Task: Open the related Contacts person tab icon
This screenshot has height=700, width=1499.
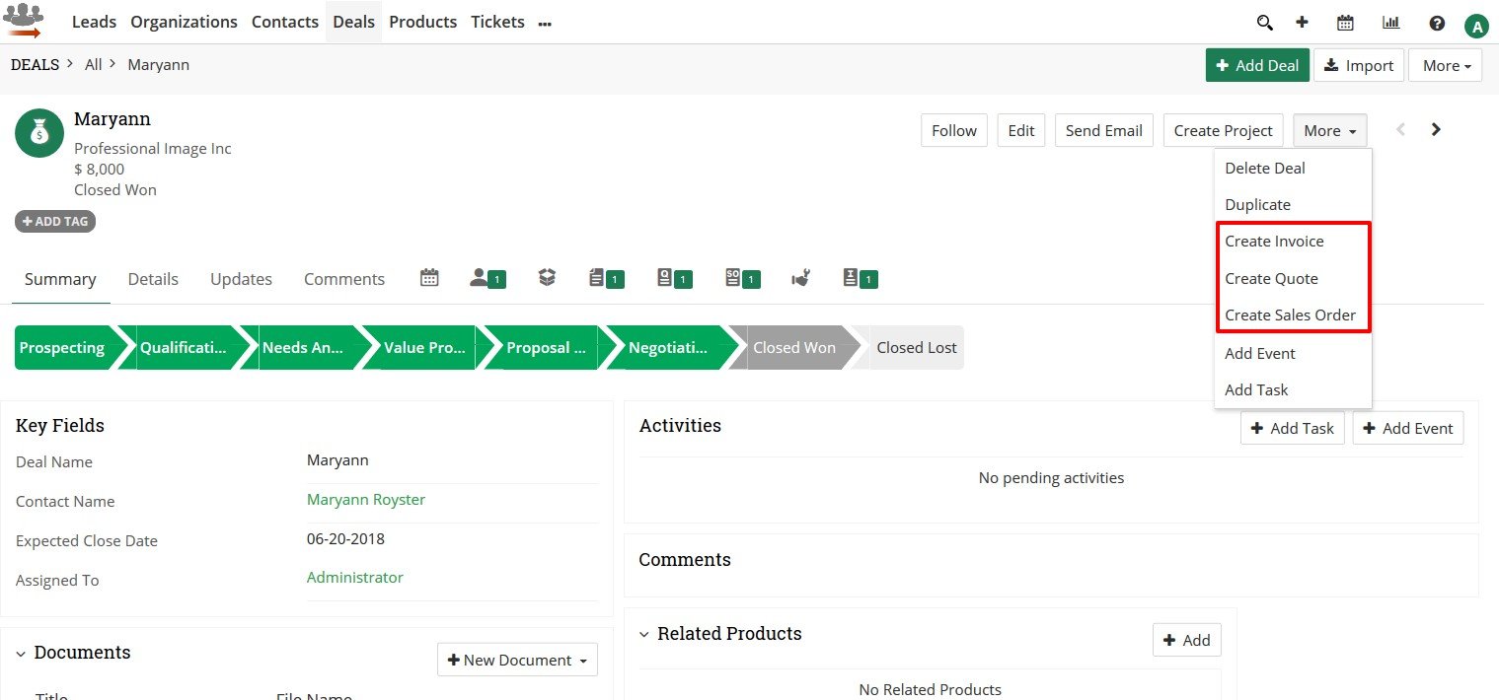Action: (488, 278)
